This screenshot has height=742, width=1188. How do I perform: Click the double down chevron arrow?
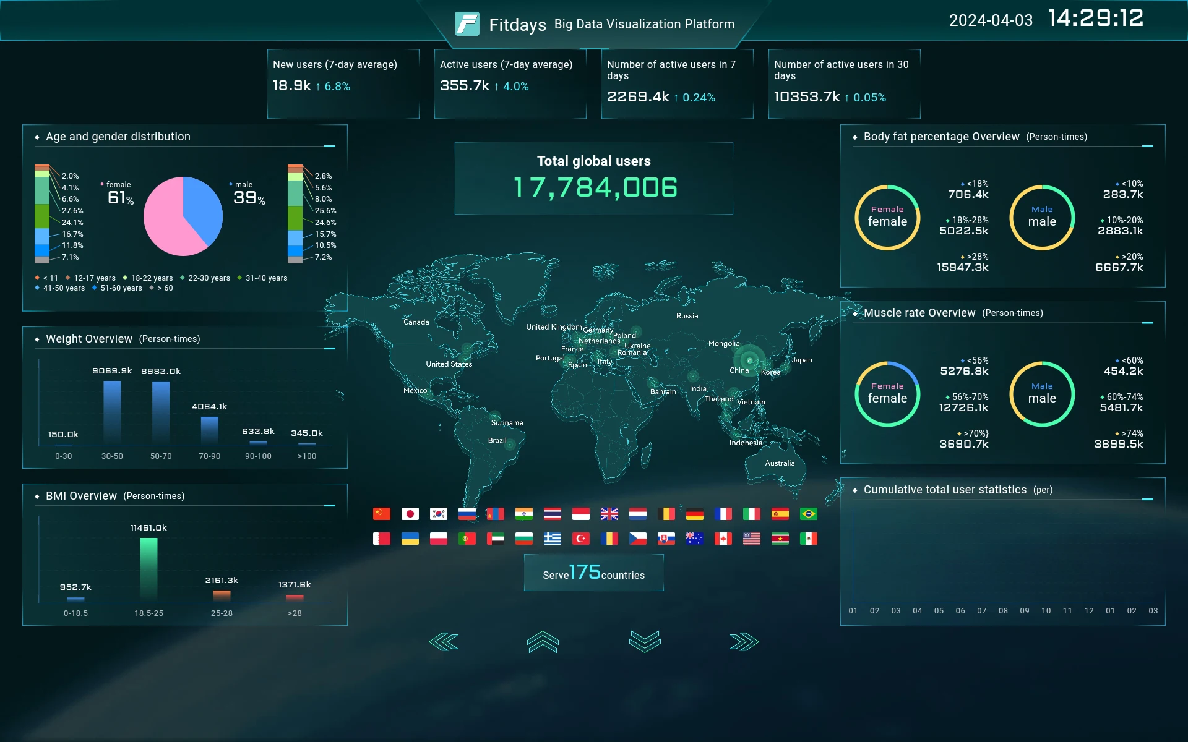pos(645,642)
